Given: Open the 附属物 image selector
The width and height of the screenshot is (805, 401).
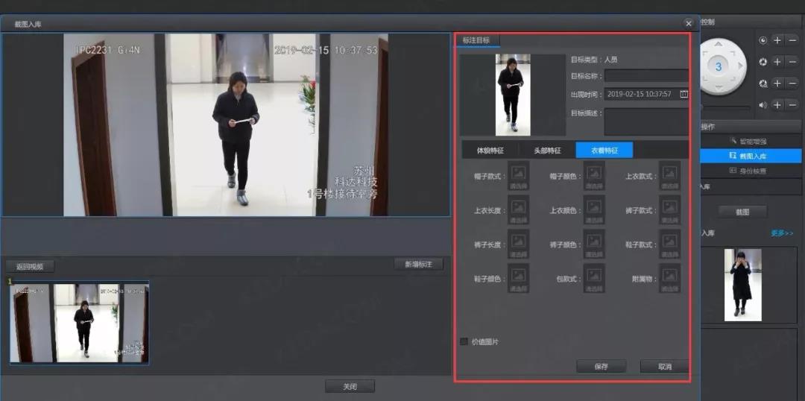Looking at the screenshot, I should (670, 279).
